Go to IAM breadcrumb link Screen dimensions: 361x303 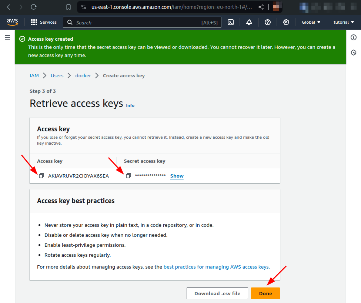point(34,76)
